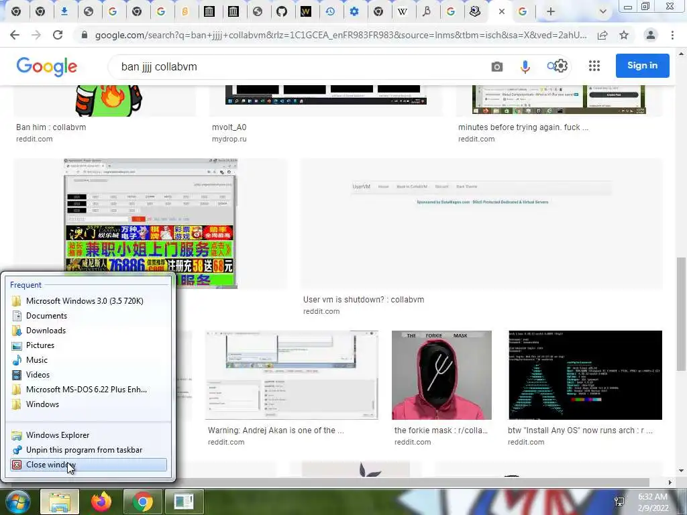Open 'Microsoft Windows 3.0 (3.5 720K)' folder
This screenshot has height=515, width=687.
point(89,301)
